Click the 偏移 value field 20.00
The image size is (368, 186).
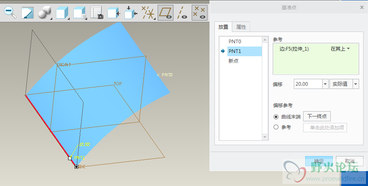pyautogui.click(x=308, y=84)
